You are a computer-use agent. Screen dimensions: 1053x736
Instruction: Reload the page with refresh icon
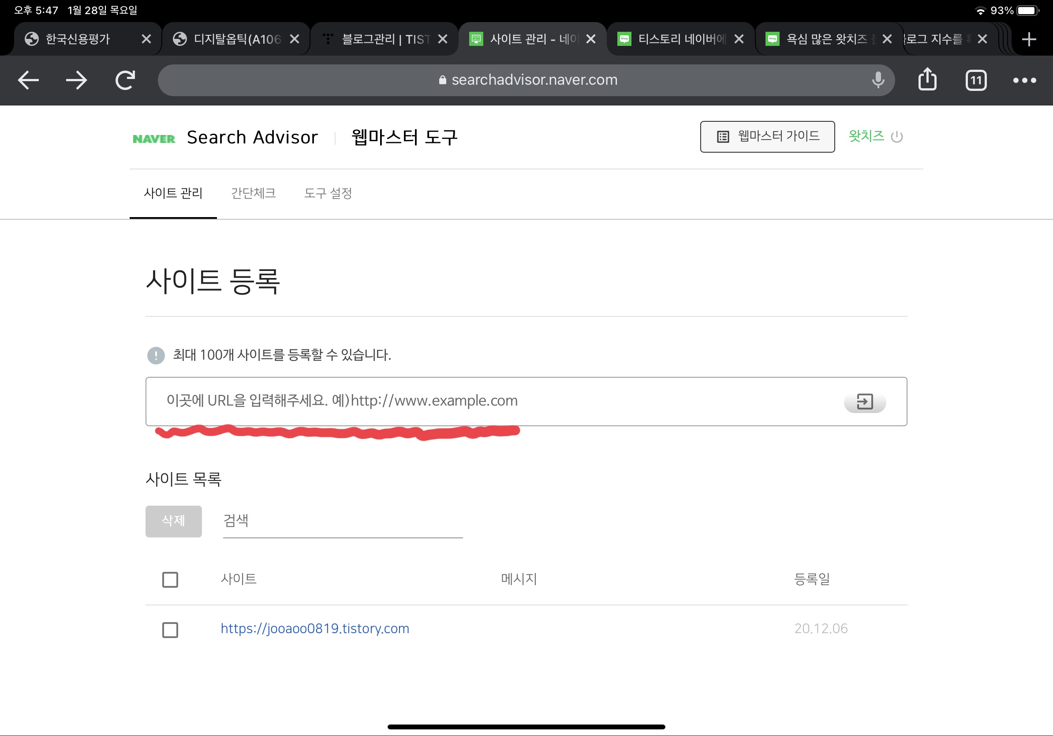[x=125, y=80]
